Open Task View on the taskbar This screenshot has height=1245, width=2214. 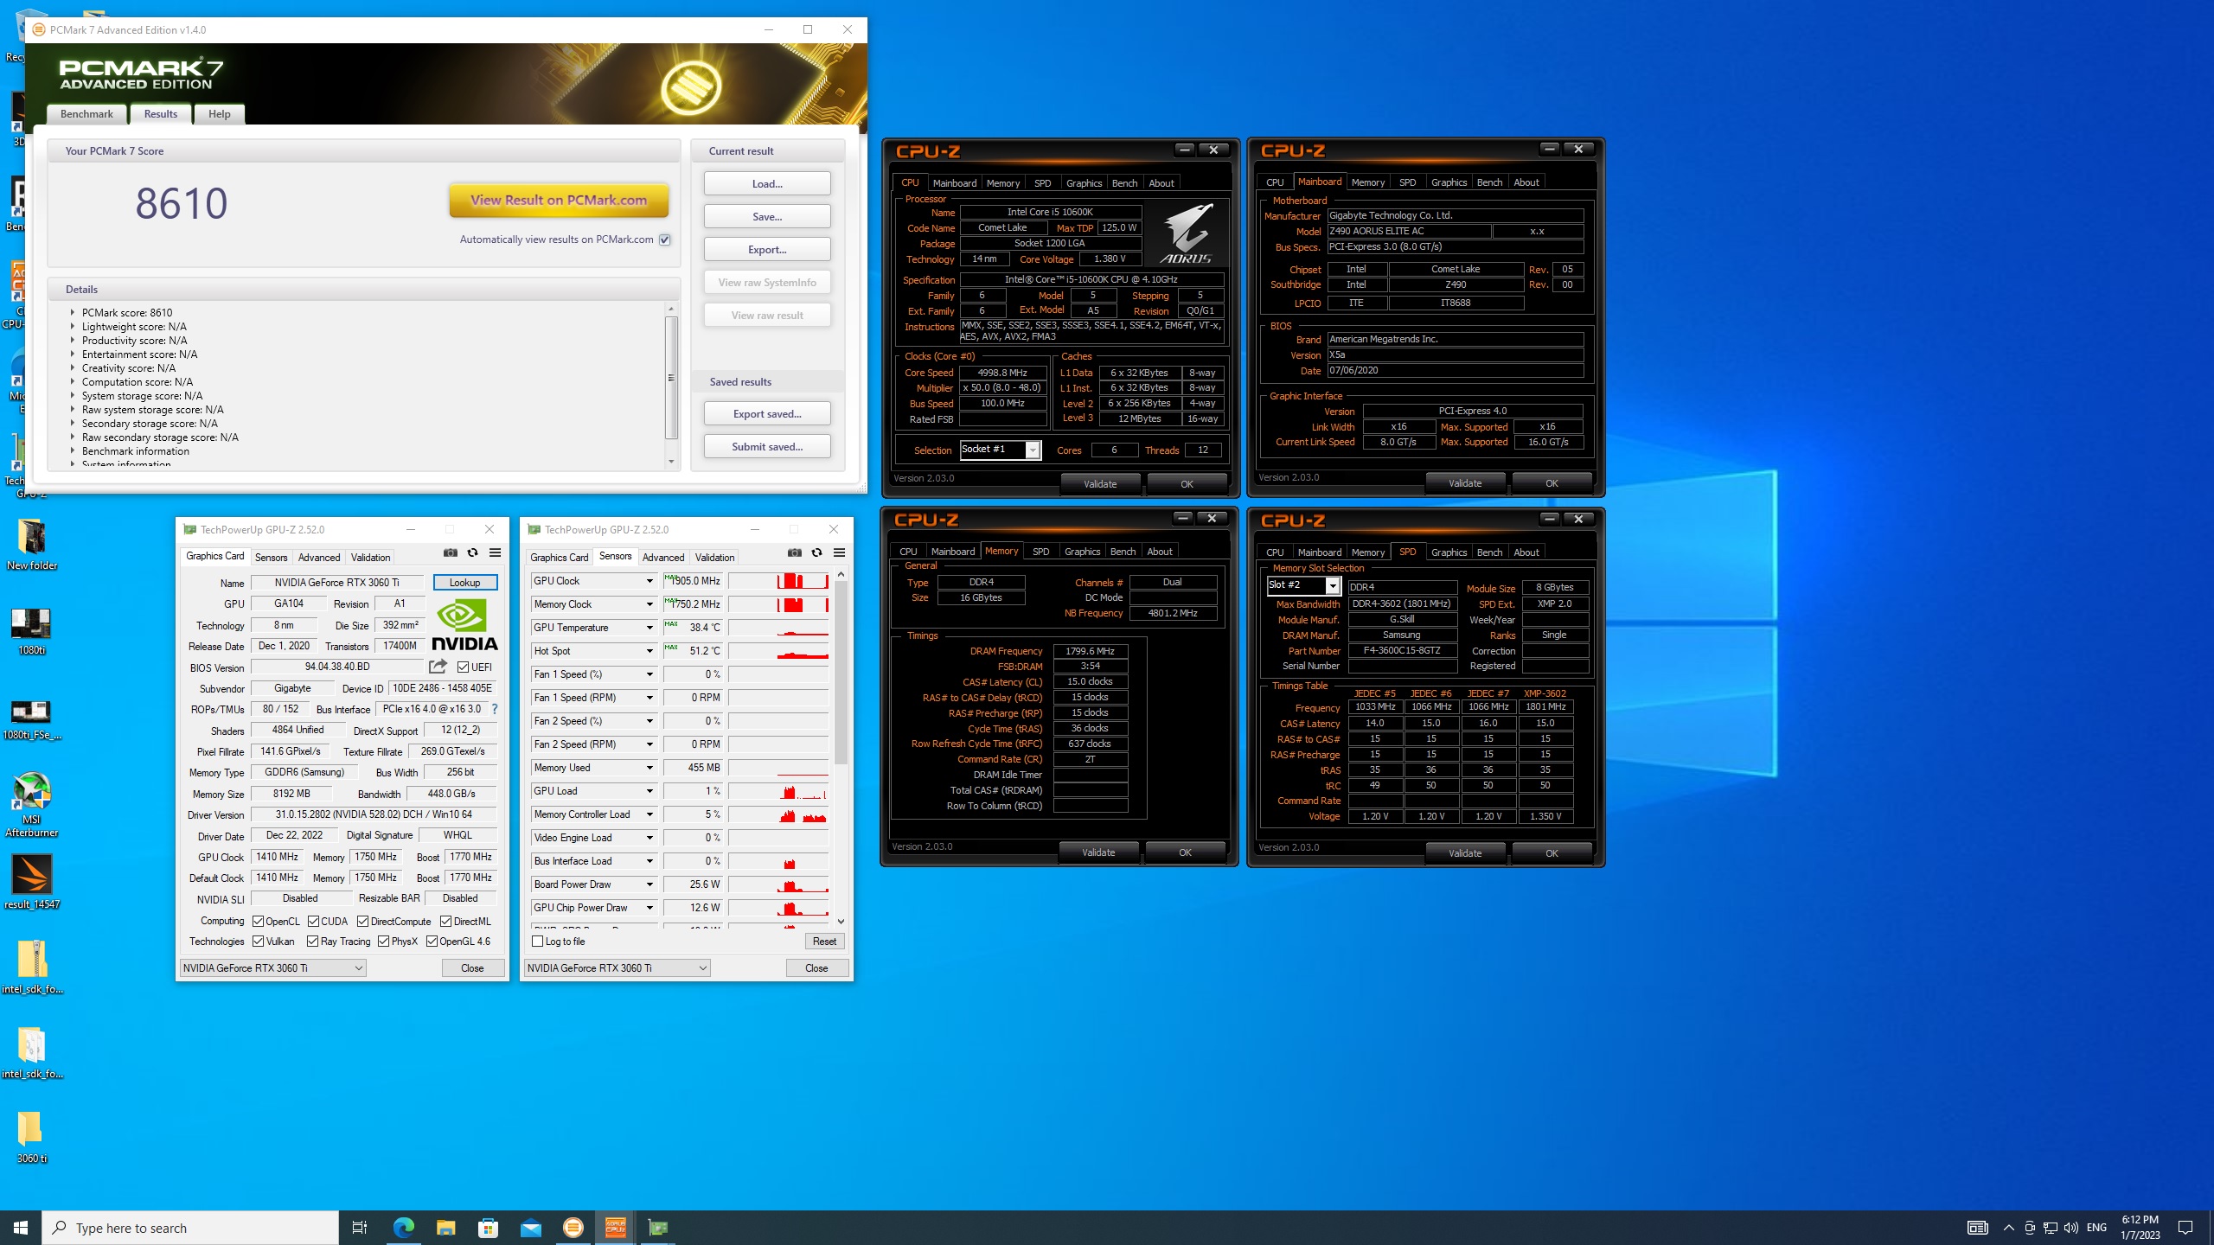360,1228
